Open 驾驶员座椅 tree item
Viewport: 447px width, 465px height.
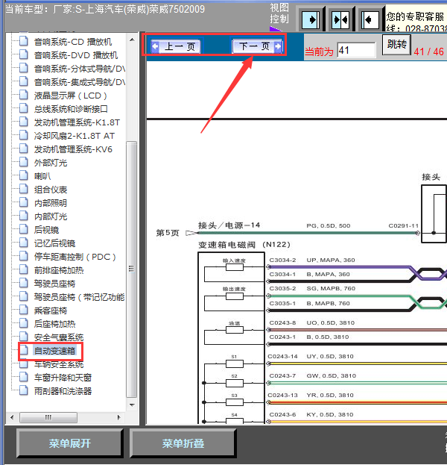click(x=55, y=284)
